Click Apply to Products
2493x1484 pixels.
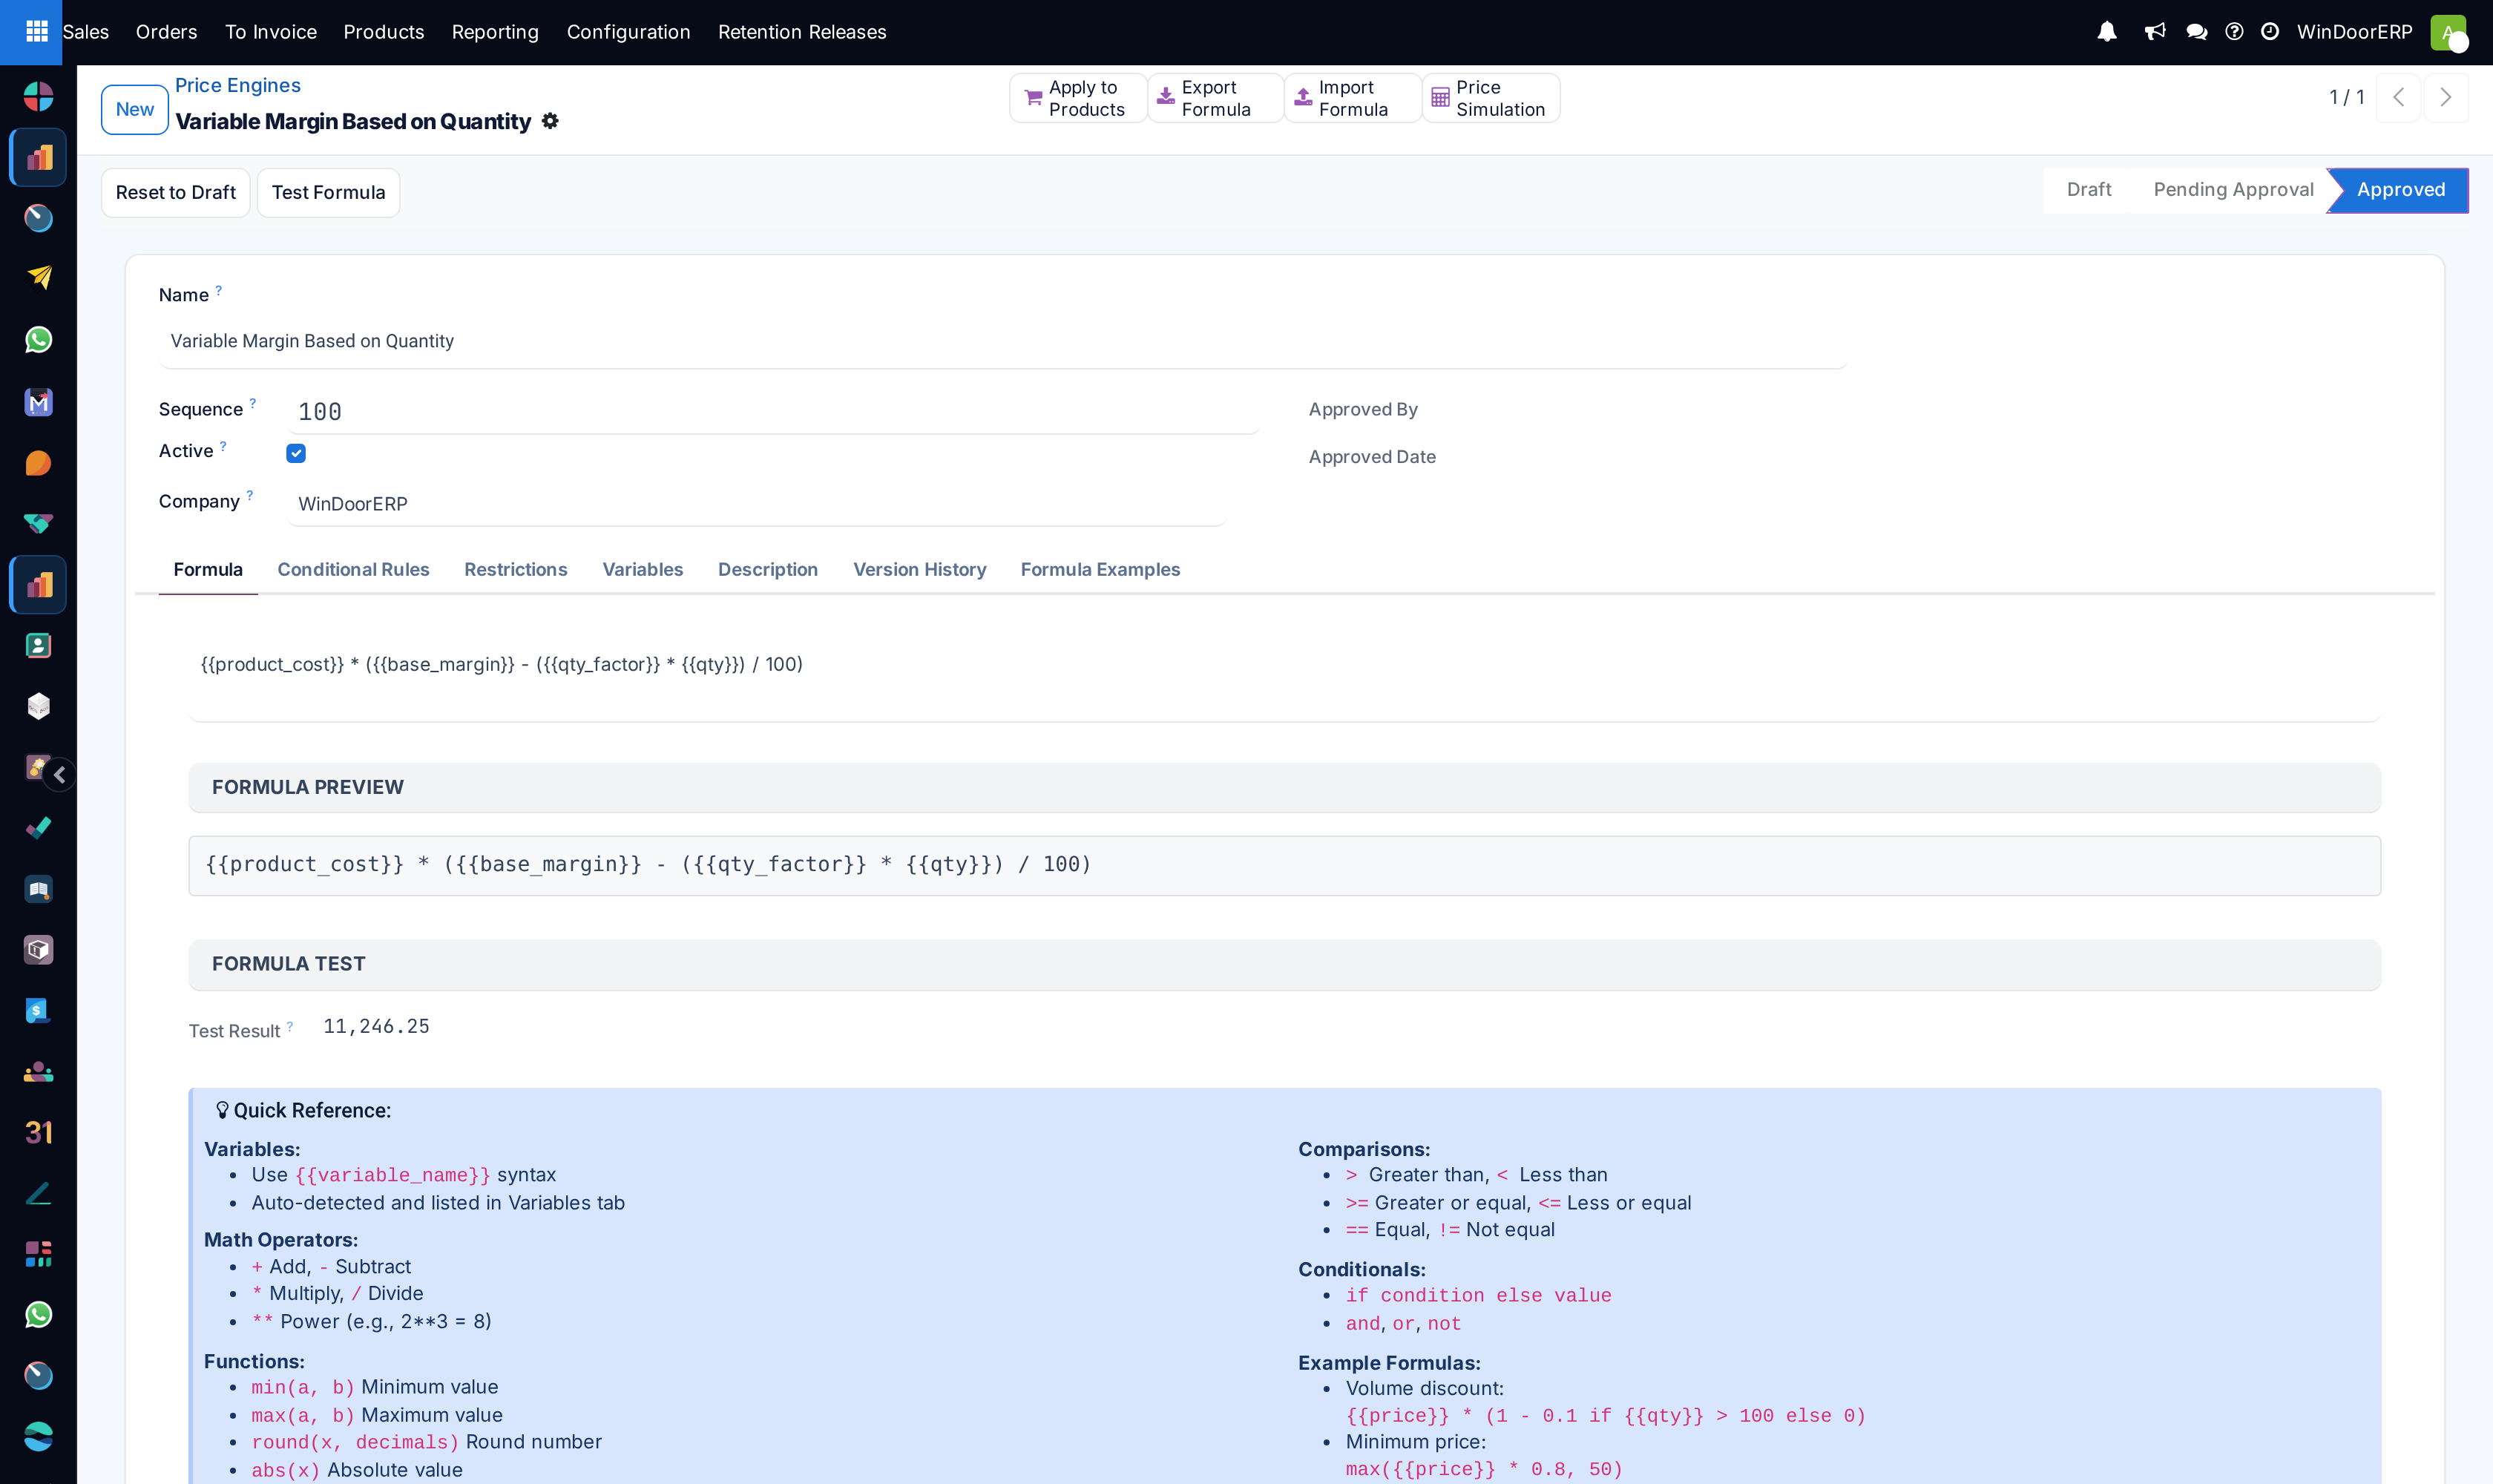click(x=1077, y=98)
